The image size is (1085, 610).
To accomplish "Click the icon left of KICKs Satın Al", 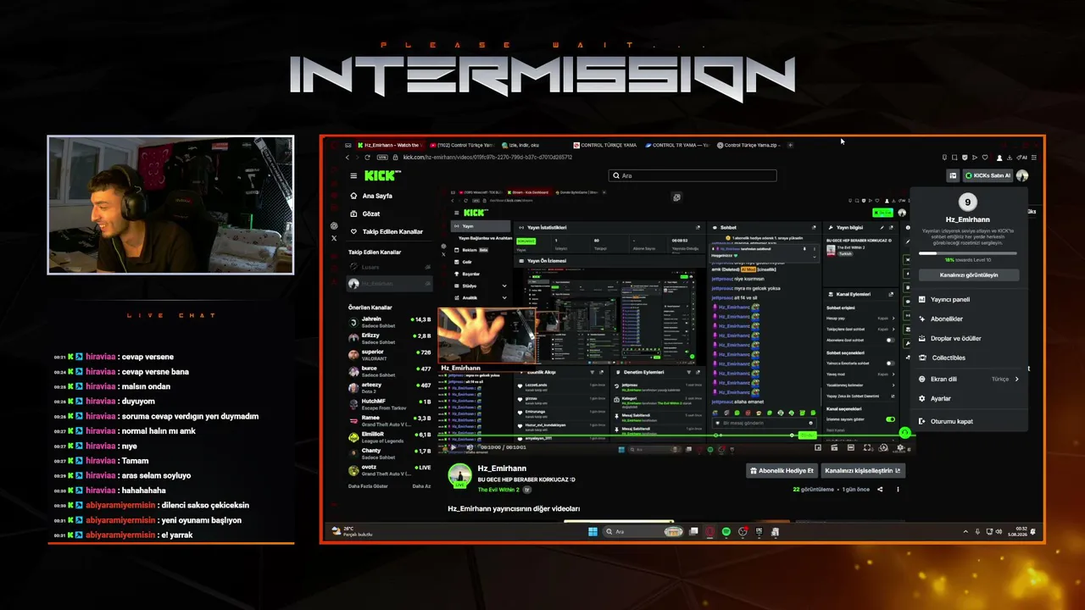I will click(953, 175).
